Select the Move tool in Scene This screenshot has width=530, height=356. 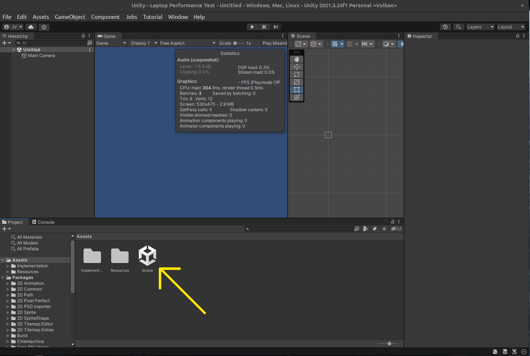pos(297,67)
